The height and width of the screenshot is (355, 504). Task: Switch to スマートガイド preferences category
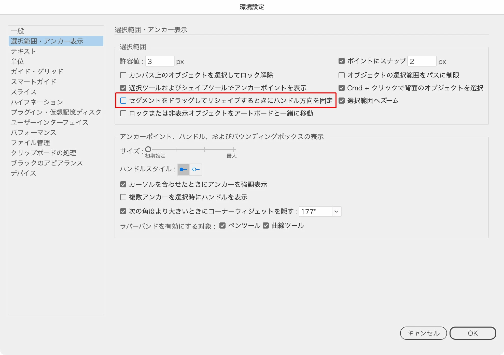click(33, 82)
